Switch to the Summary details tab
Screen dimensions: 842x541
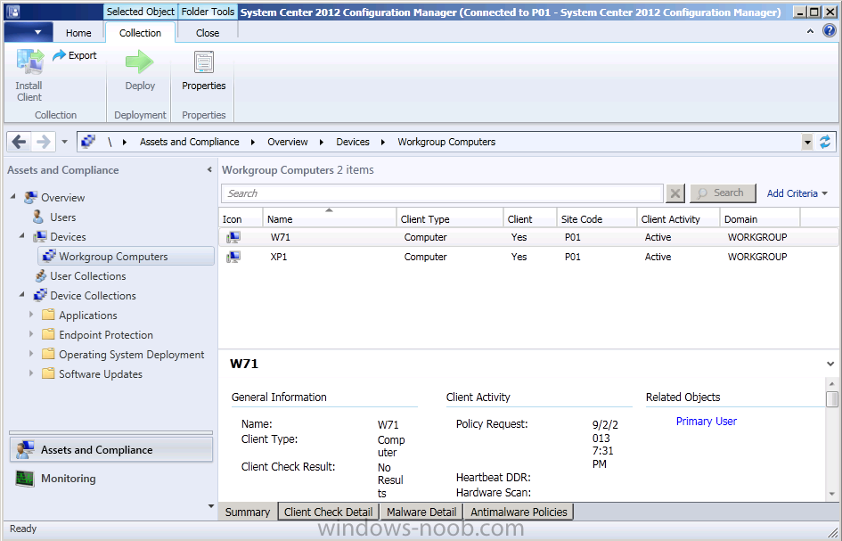pyautogui.click(x=247, y=512)
